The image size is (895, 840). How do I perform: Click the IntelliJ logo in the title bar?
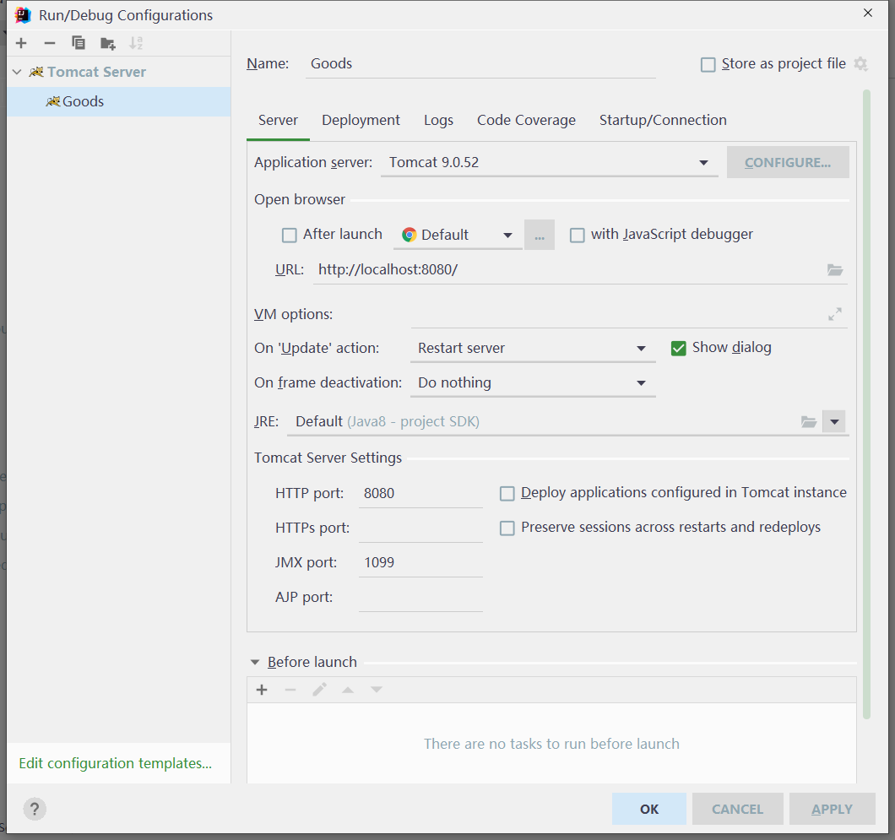point(23,15)
